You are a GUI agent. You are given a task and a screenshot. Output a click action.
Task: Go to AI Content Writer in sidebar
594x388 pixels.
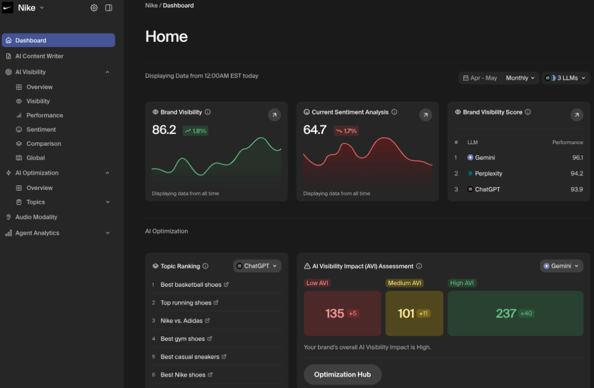coord(39,56)
